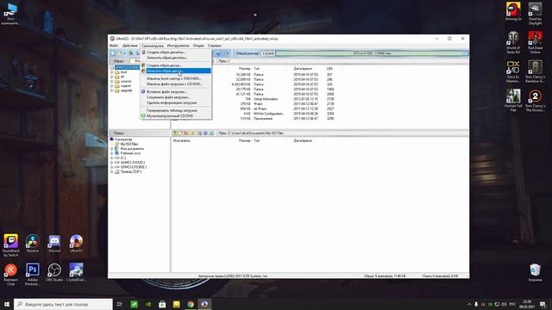Expand GAMES DISK (D:) drive node
Screen dimensions: 552x310
112,163
